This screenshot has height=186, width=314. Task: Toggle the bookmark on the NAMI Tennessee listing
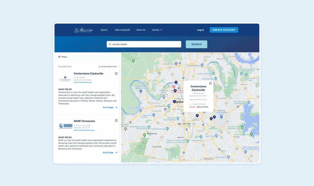[116, 120]
